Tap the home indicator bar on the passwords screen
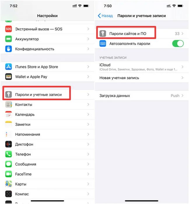This screenshot has width=189, height=204. [x=142, y=201]
